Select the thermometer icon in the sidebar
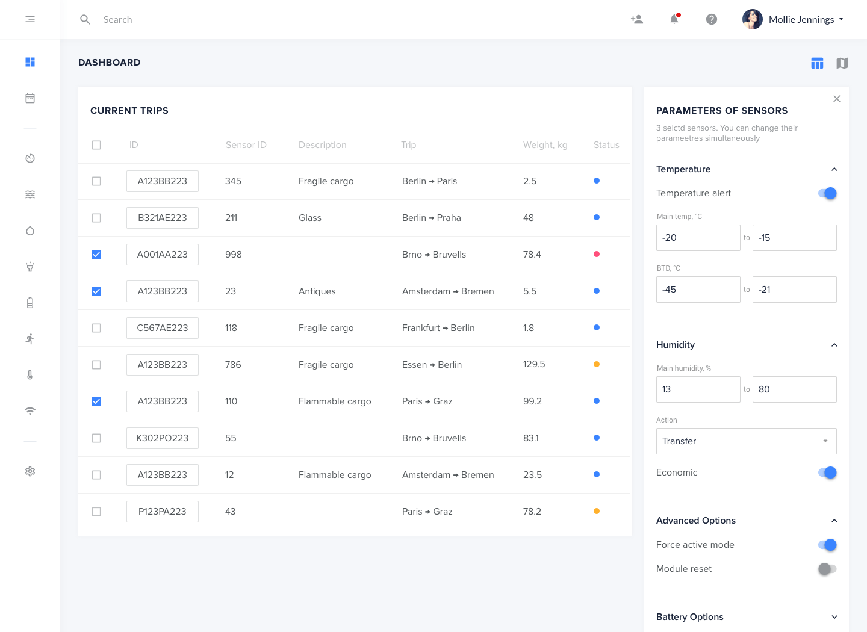Screen dimensions: 867x632 point(30,375)
